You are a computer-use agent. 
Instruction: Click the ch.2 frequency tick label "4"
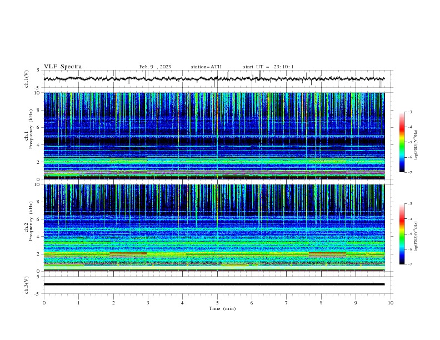point(38,237)
